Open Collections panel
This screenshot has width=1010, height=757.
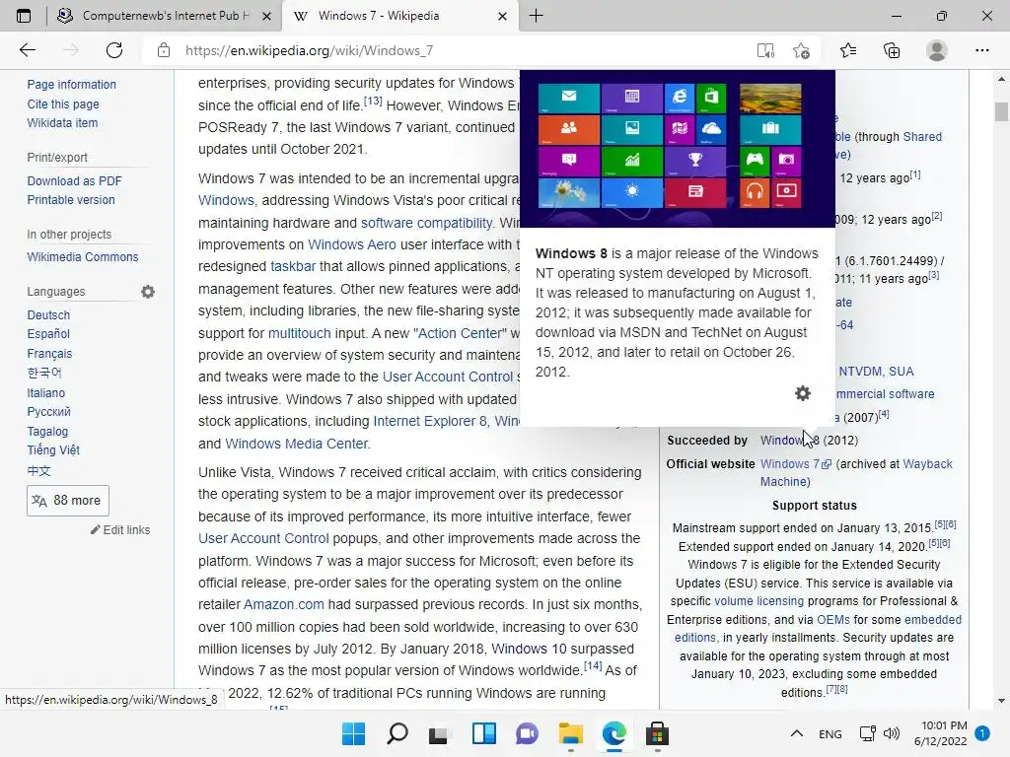click(892, 50)
